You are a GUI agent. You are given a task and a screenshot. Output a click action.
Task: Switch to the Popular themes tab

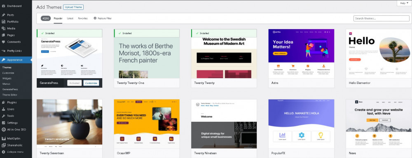point(58,19)
